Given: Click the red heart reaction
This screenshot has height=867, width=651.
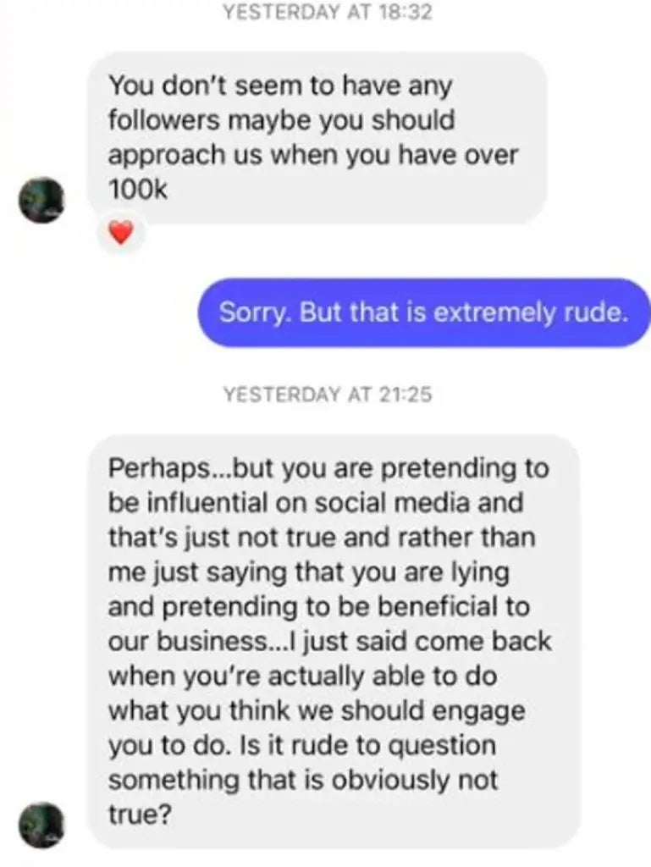Looking at the screenshot, I should [122, 232].
